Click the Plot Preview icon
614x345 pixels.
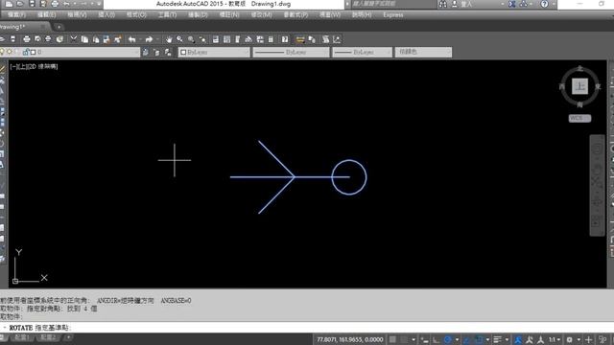(37, 39)
